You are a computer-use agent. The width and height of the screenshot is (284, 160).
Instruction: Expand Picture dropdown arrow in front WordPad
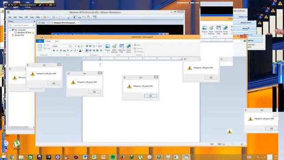(107, 52)
